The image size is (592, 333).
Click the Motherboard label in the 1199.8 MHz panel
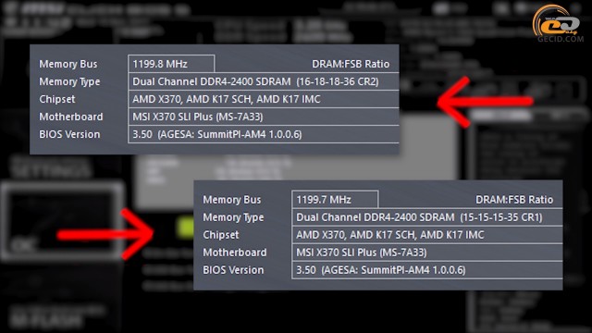71,117
